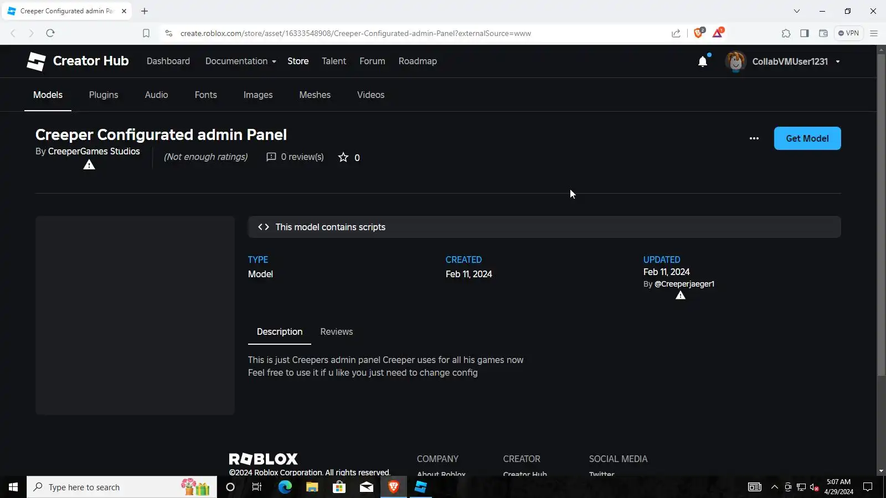886x498 pixels.
Task: Click the 'This model contains scripts' banner
Action: [x=544, y=227]
